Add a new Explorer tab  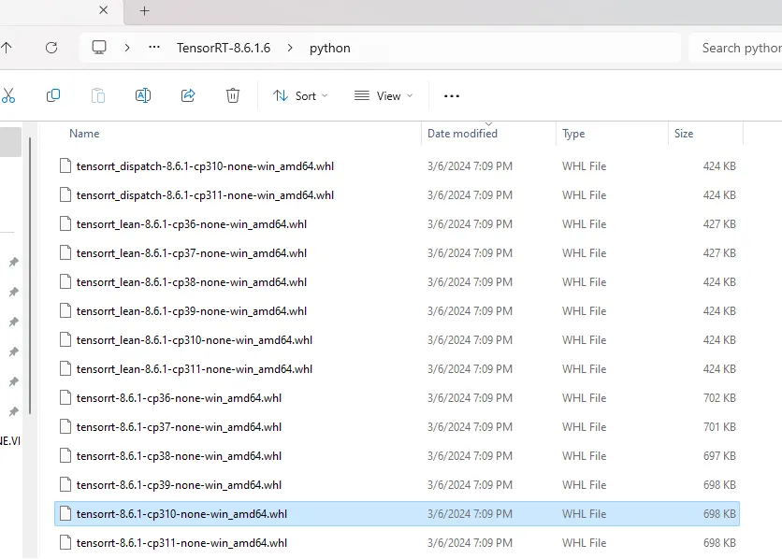144,10
